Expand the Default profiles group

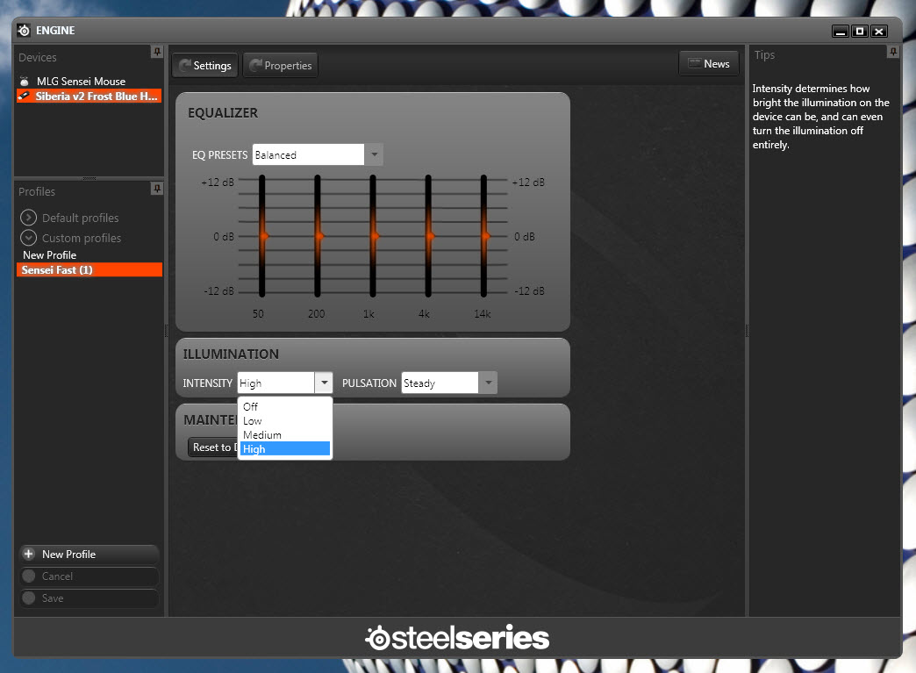[x=28, y=218]
